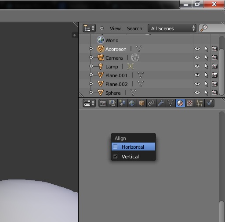
Task: Restore down the Blender window
Action: pyautogui.click(x=197, y=4)
